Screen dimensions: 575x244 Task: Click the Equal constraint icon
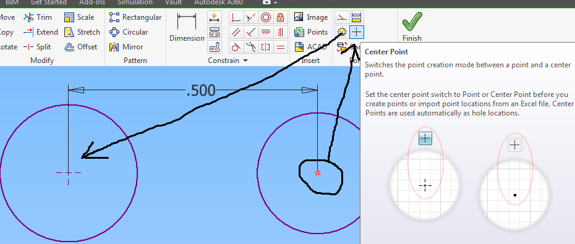click(281, 47)
